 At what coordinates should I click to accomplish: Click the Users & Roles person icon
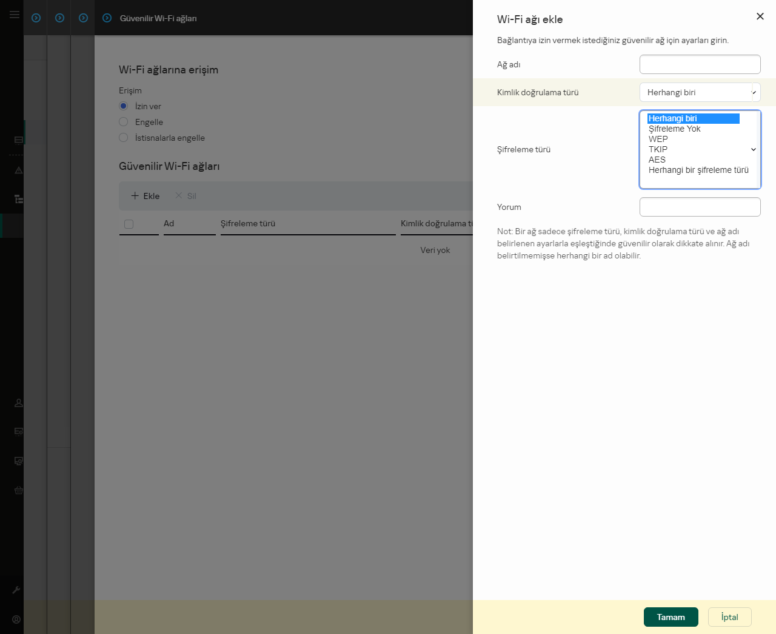pyautogui.click(x=18, y=403)
